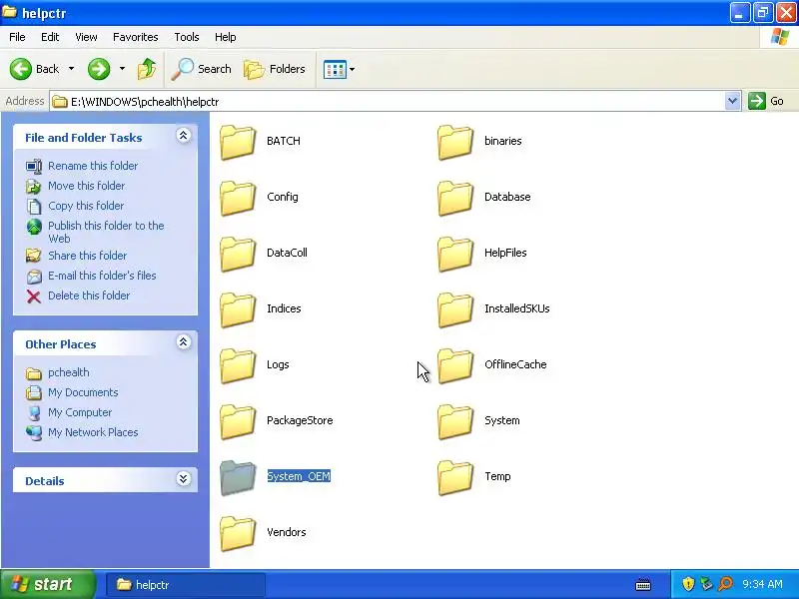Select the Config folder icon
The width and height of the screenshot is (799, 599).
238,198
